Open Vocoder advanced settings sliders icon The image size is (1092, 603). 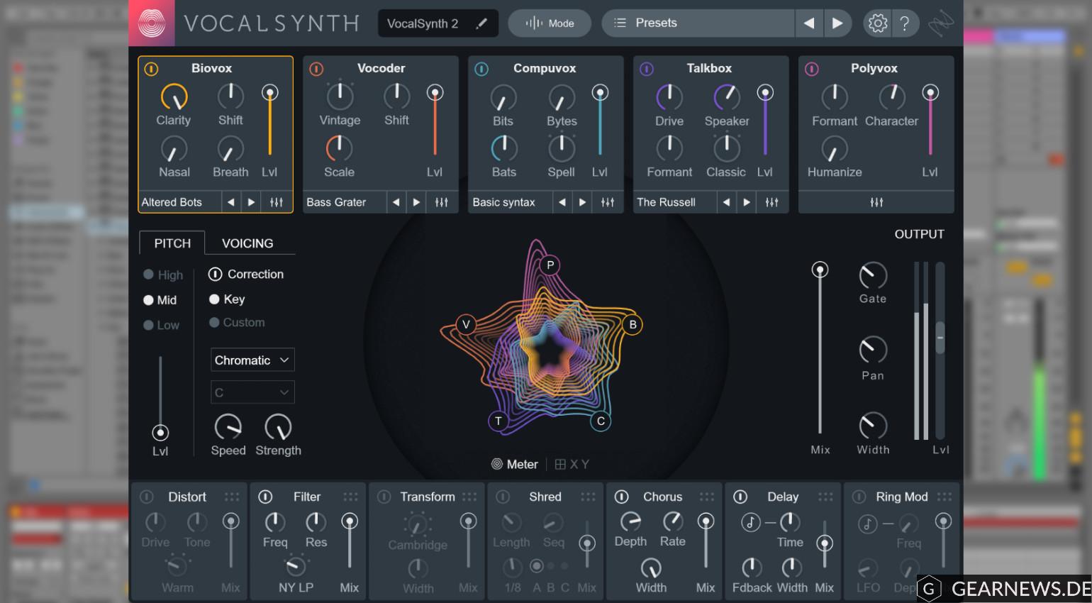coord(442,202)
